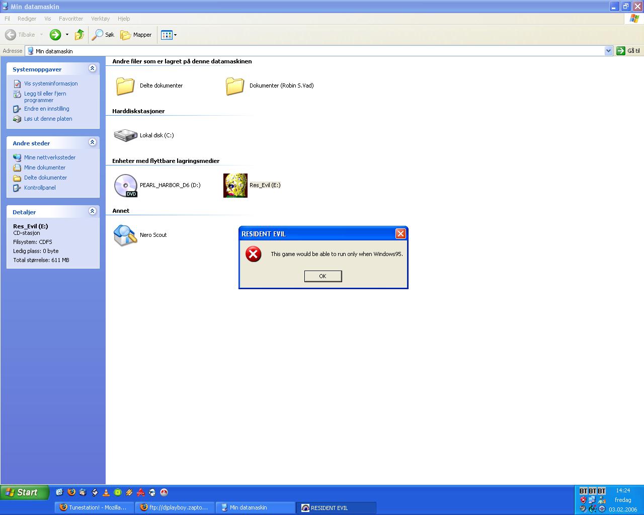644x515 pixels.
Task: Select the Nero Scout icon
Action: point(125,235)
